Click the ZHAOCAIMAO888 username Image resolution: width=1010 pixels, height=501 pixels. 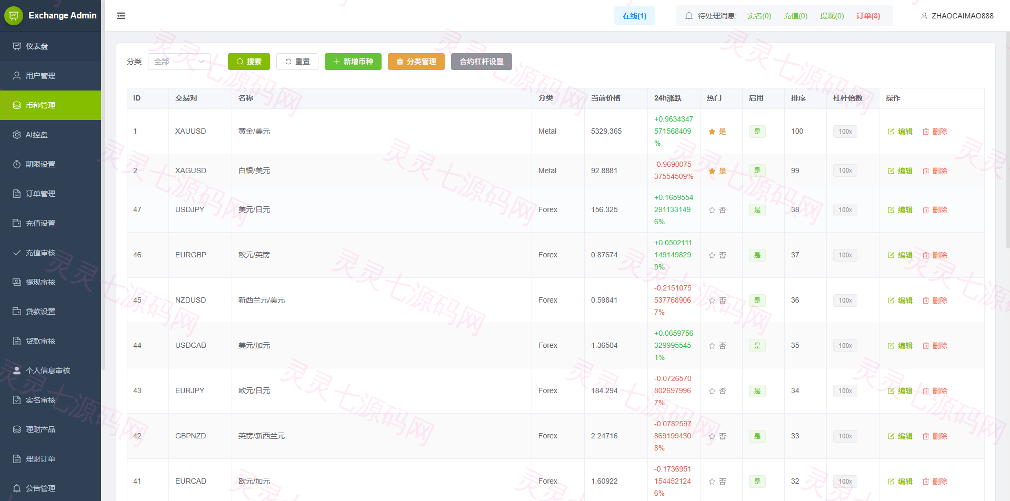[x=962, y=16]
